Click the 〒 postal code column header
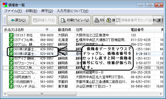Image resolution: width=166 pixels, height=99 pixels. pos(47,30)
